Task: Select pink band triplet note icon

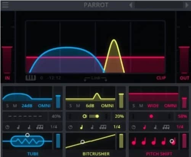Action: [166, 127]
